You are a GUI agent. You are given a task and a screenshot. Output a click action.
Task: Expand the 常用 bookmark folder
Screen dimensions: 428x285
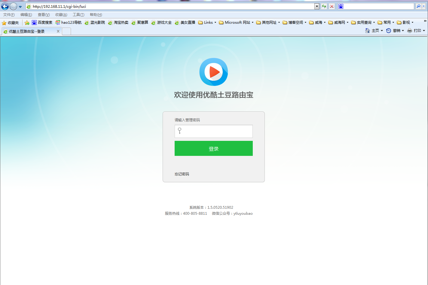[386, 23]
